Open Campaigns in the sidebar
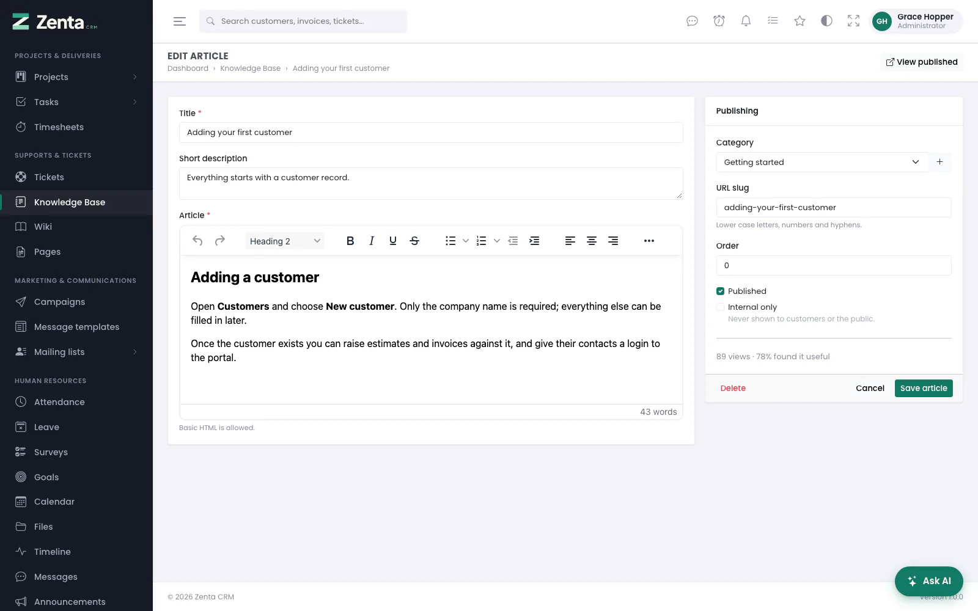The width and height of the screenshot is (978, 611). tap(76, 302)
